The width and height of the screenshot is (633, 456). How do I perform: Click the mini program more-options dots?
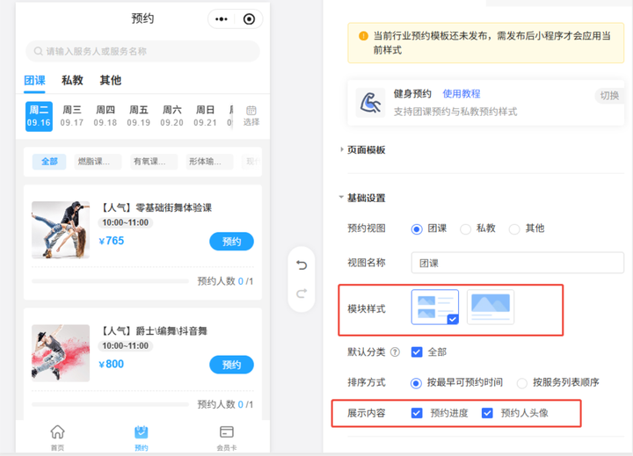222,18
